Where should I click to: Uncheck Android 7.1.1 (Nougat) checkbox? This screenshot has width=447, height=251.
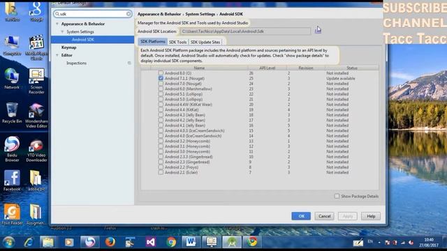pyautogui.click(x=161, y=78)
